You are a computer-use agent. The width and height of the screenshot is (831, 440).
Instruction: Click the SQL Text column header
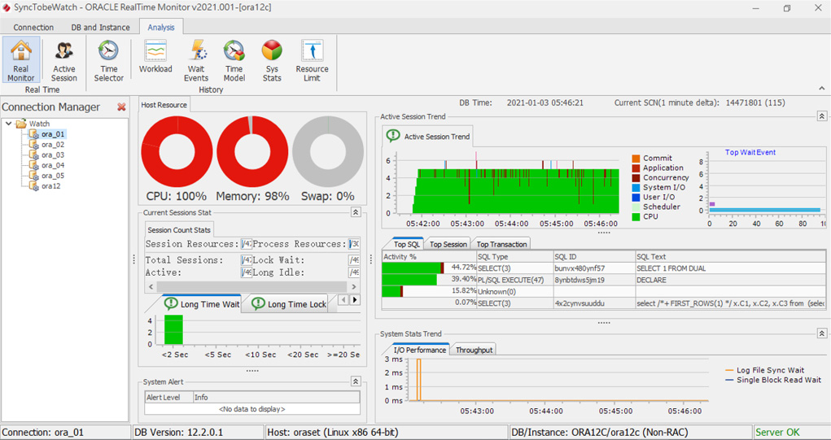tap(730, 257)
